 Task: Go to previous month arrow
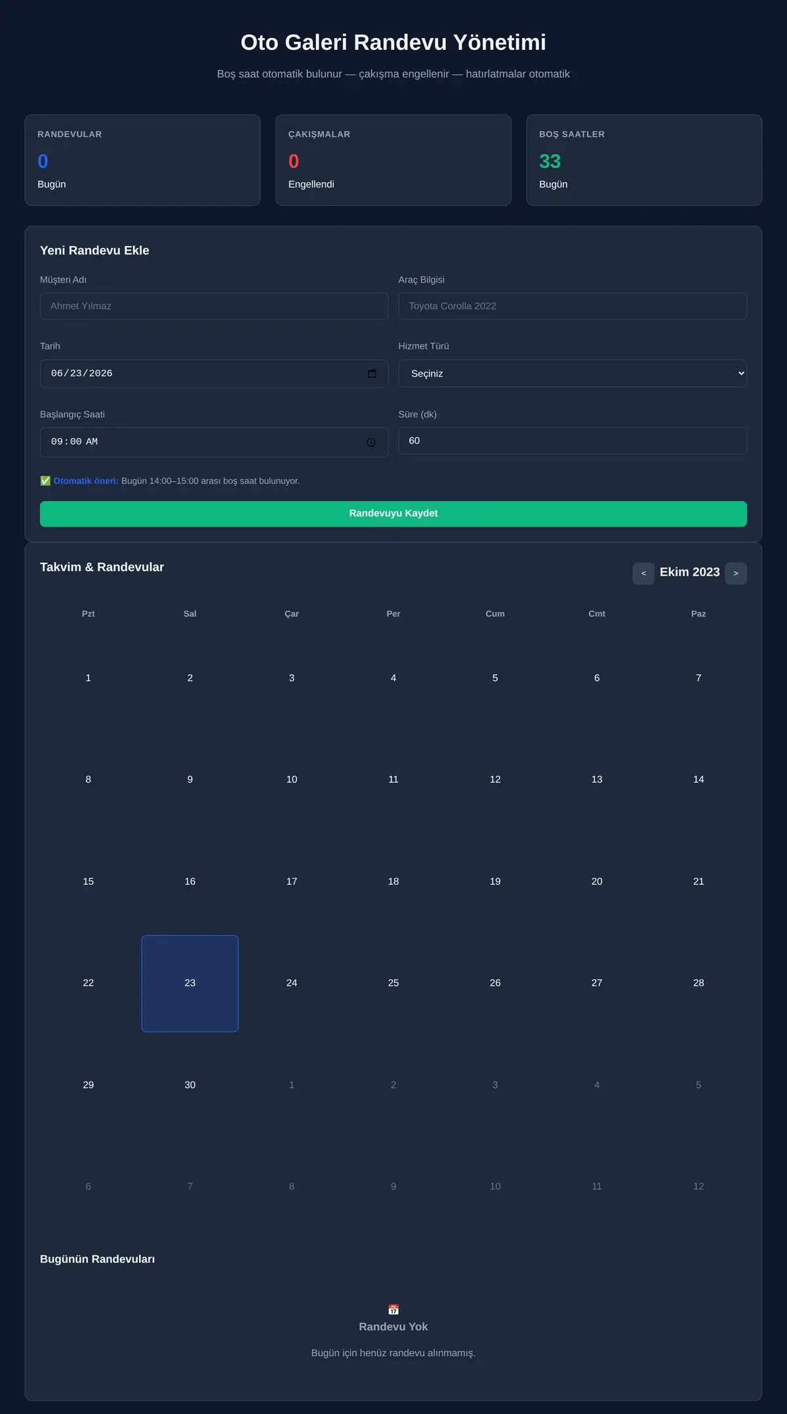click(643, 573)
